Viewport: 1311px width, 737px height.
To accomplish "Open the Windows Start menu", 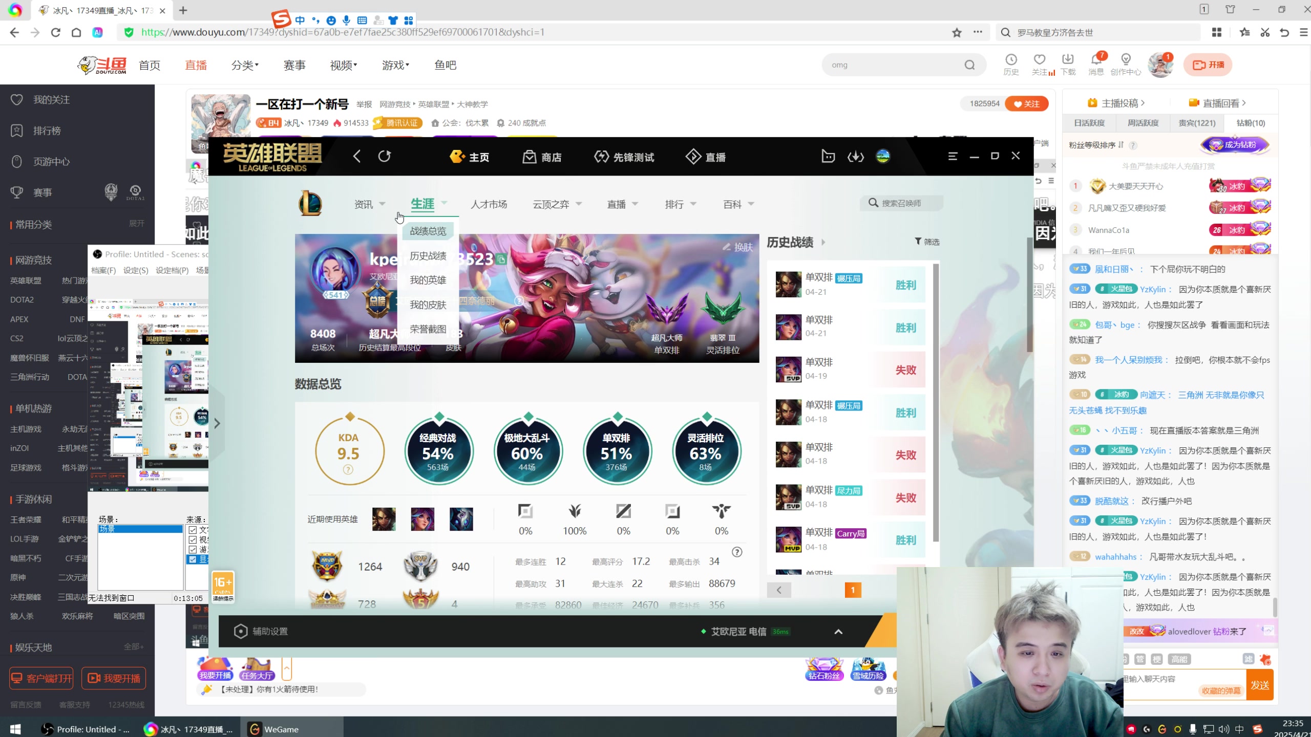I will click(x=15, y=729).
